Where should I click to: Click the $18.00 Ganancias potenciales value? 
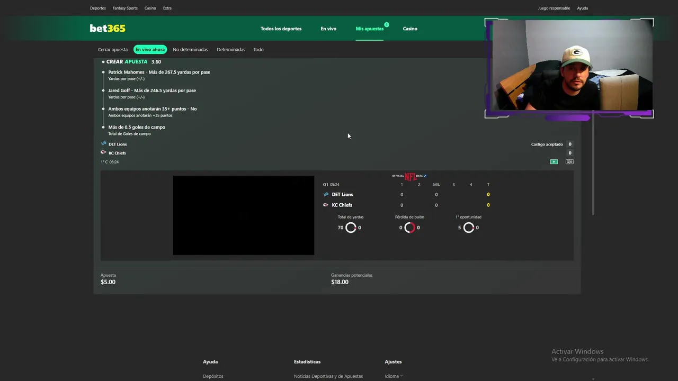tap(340, 282)
